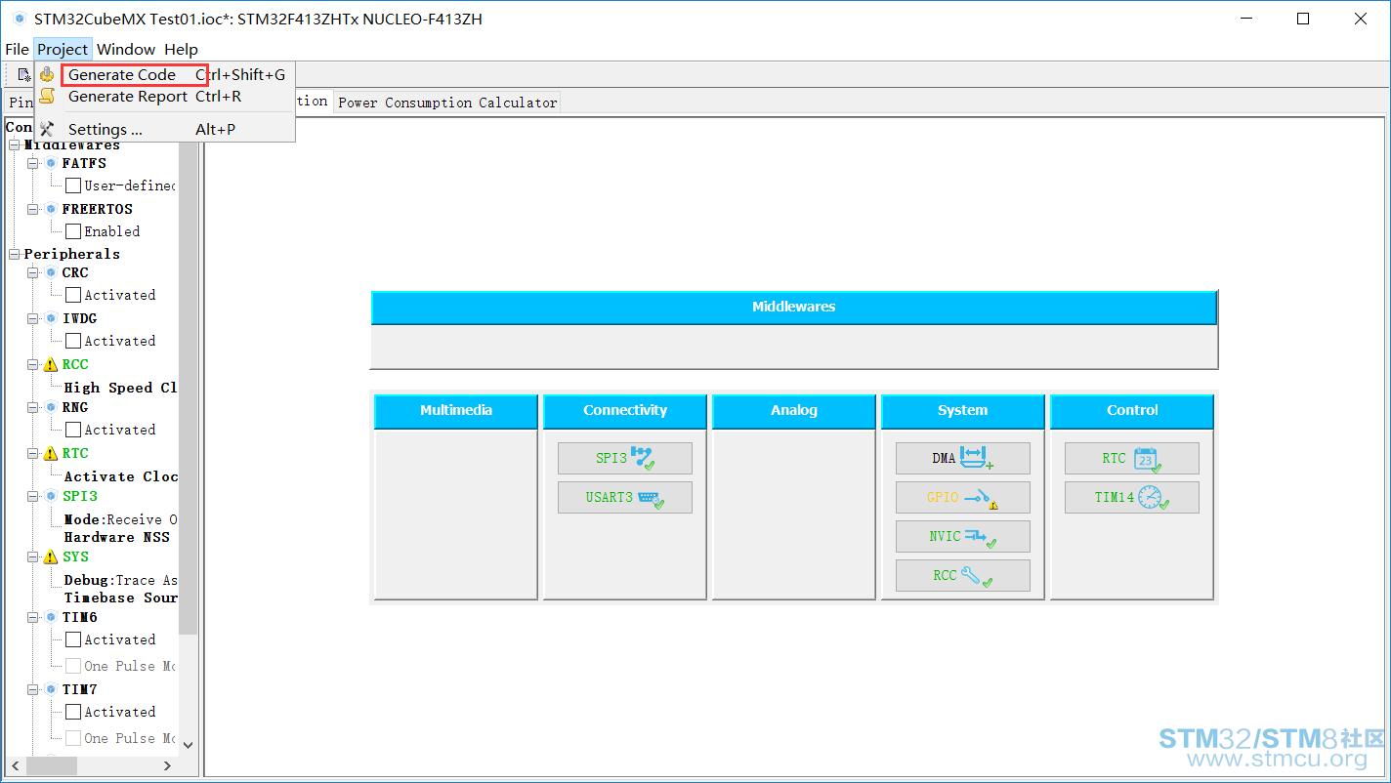Click the TIM7 cube icon

pos(51,689)
